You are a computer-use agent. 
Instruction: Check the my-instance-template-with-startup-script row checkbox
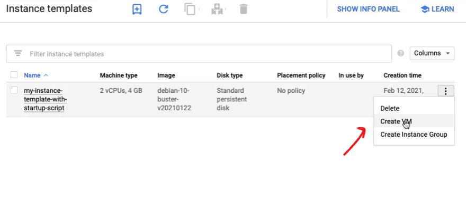coord(14,90)
